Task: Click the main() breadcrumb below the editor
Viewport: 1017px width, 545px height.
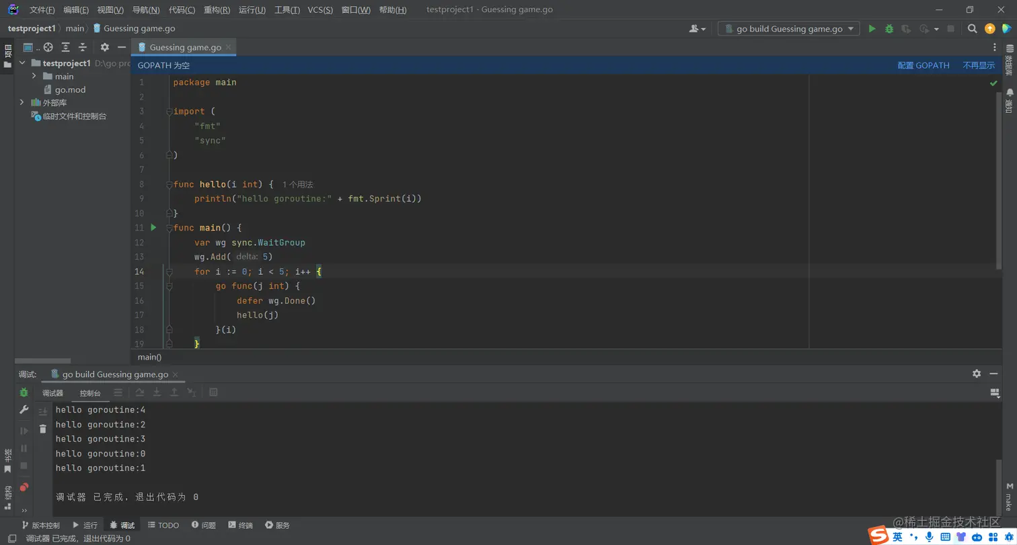Action: point(149,357)
